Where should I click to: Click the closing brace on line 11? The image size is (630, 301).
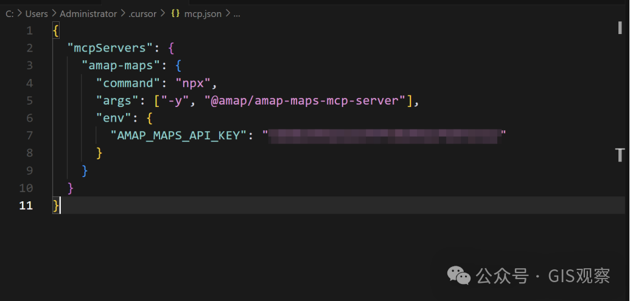click(56, 206)
